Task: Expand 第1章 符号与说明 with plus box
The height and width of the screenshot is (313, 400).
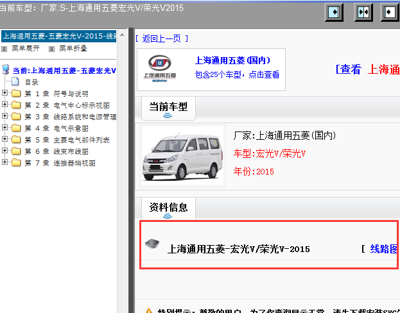Action: point(4,93)
